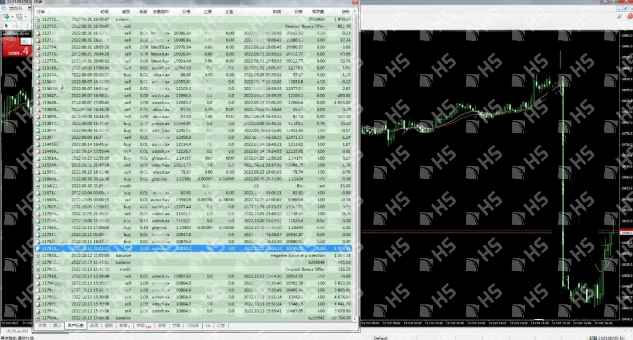The width and height of the screenshot is (633, 340).
Task: Sort by the 止盈 column header
Action: point(229,12)
